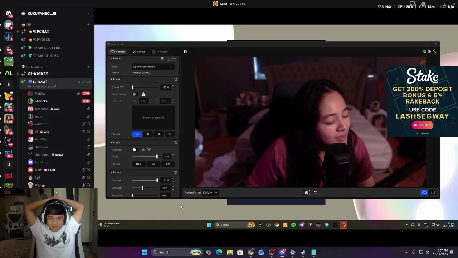Select frame preset D
Screen dimensions: 458x258
[x=170, y=134]
